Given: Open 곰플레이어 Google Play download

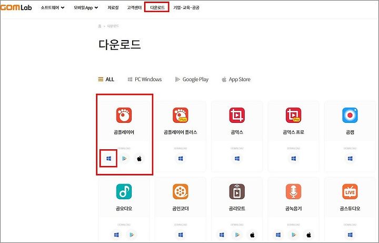Looking at the screenshot, I should pos(124,159).
